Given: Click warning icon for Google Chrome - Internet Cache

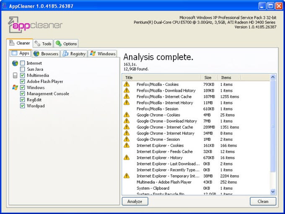Looking at the screenshot, I should coord(127,127).
